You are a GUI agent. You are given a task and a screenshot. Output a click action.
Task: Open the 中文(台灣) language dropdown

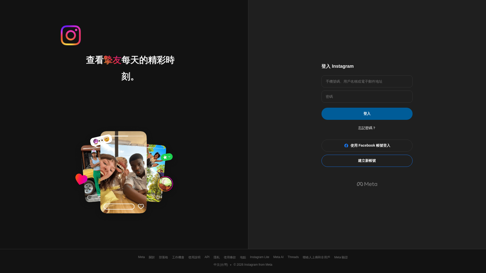[x=222, y=265]
